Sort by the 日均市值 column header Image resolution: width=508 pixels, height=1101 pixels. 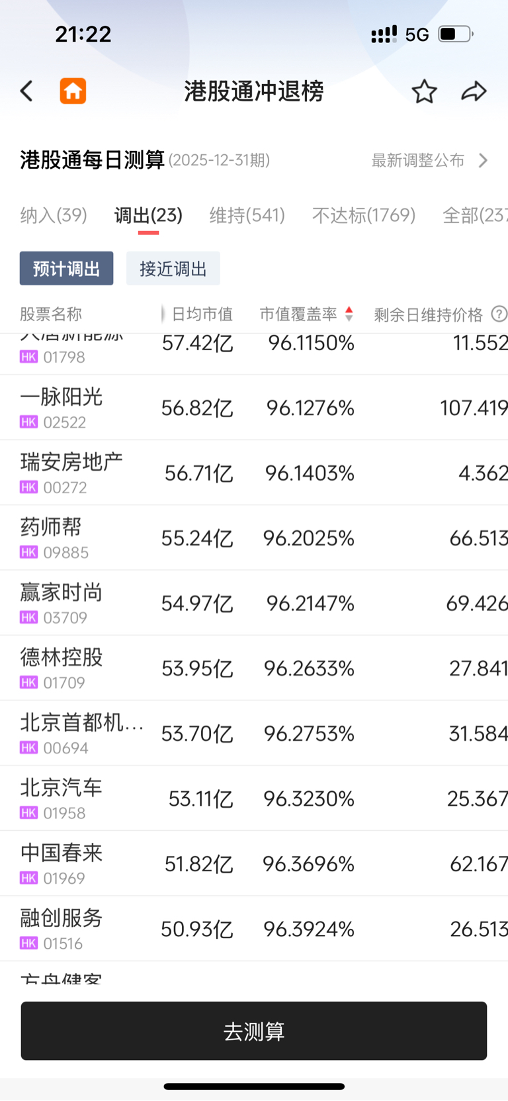202,314
